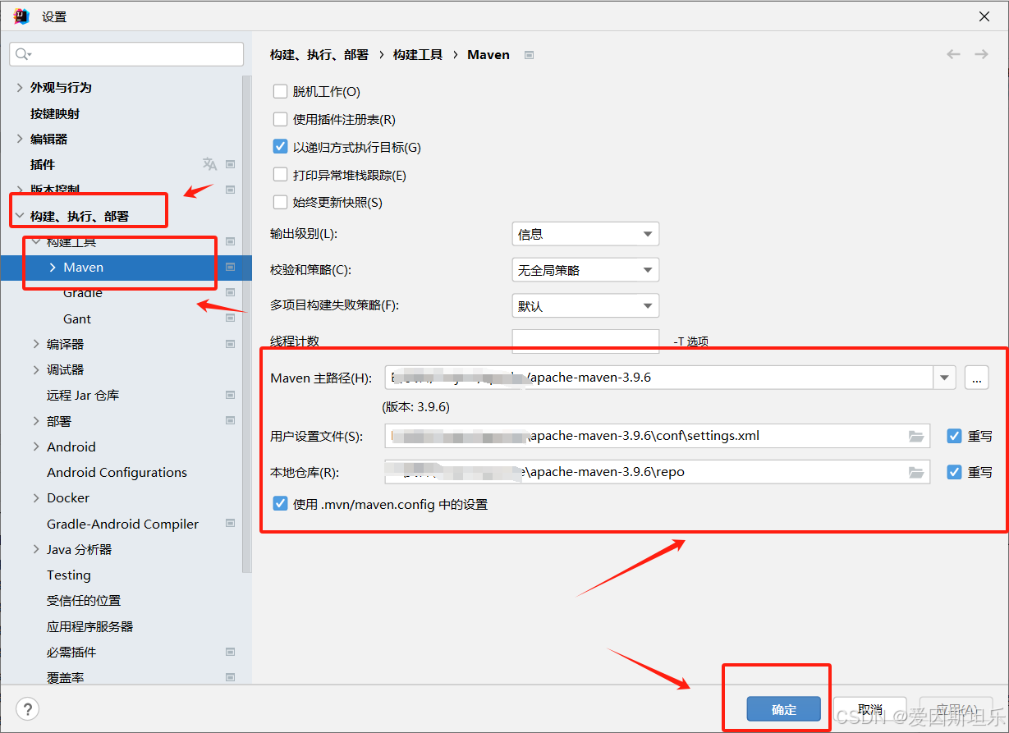Select 必需插件 in the tree
The width and height of the screenshot is (1009, 733).
(71, 652)
